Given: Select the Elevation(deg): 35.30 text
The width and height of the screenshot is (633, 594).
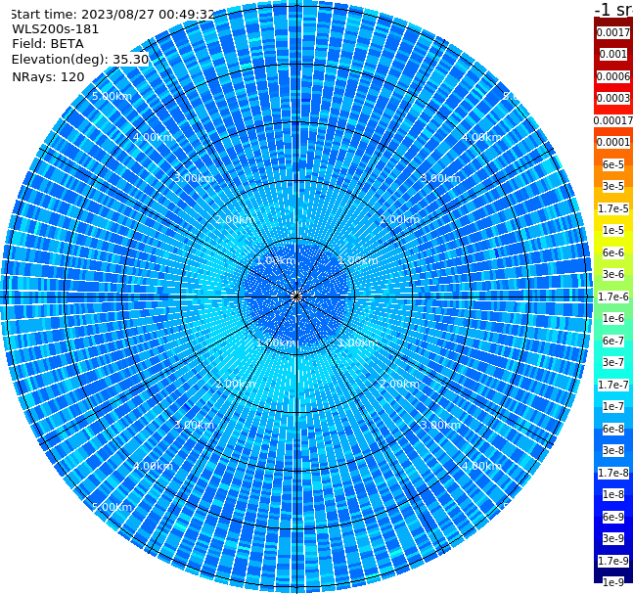Looking at the screenshot, I should (x=80, y=60).
